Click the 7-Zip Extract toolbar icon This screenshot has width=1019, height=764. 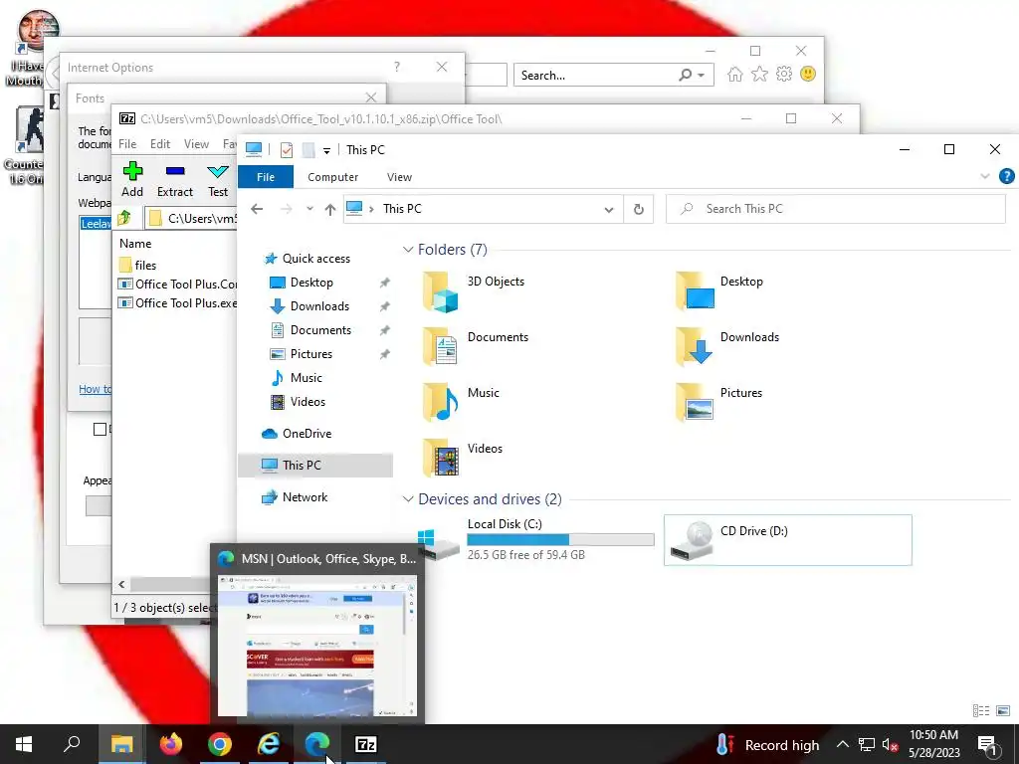coord(175,171)
